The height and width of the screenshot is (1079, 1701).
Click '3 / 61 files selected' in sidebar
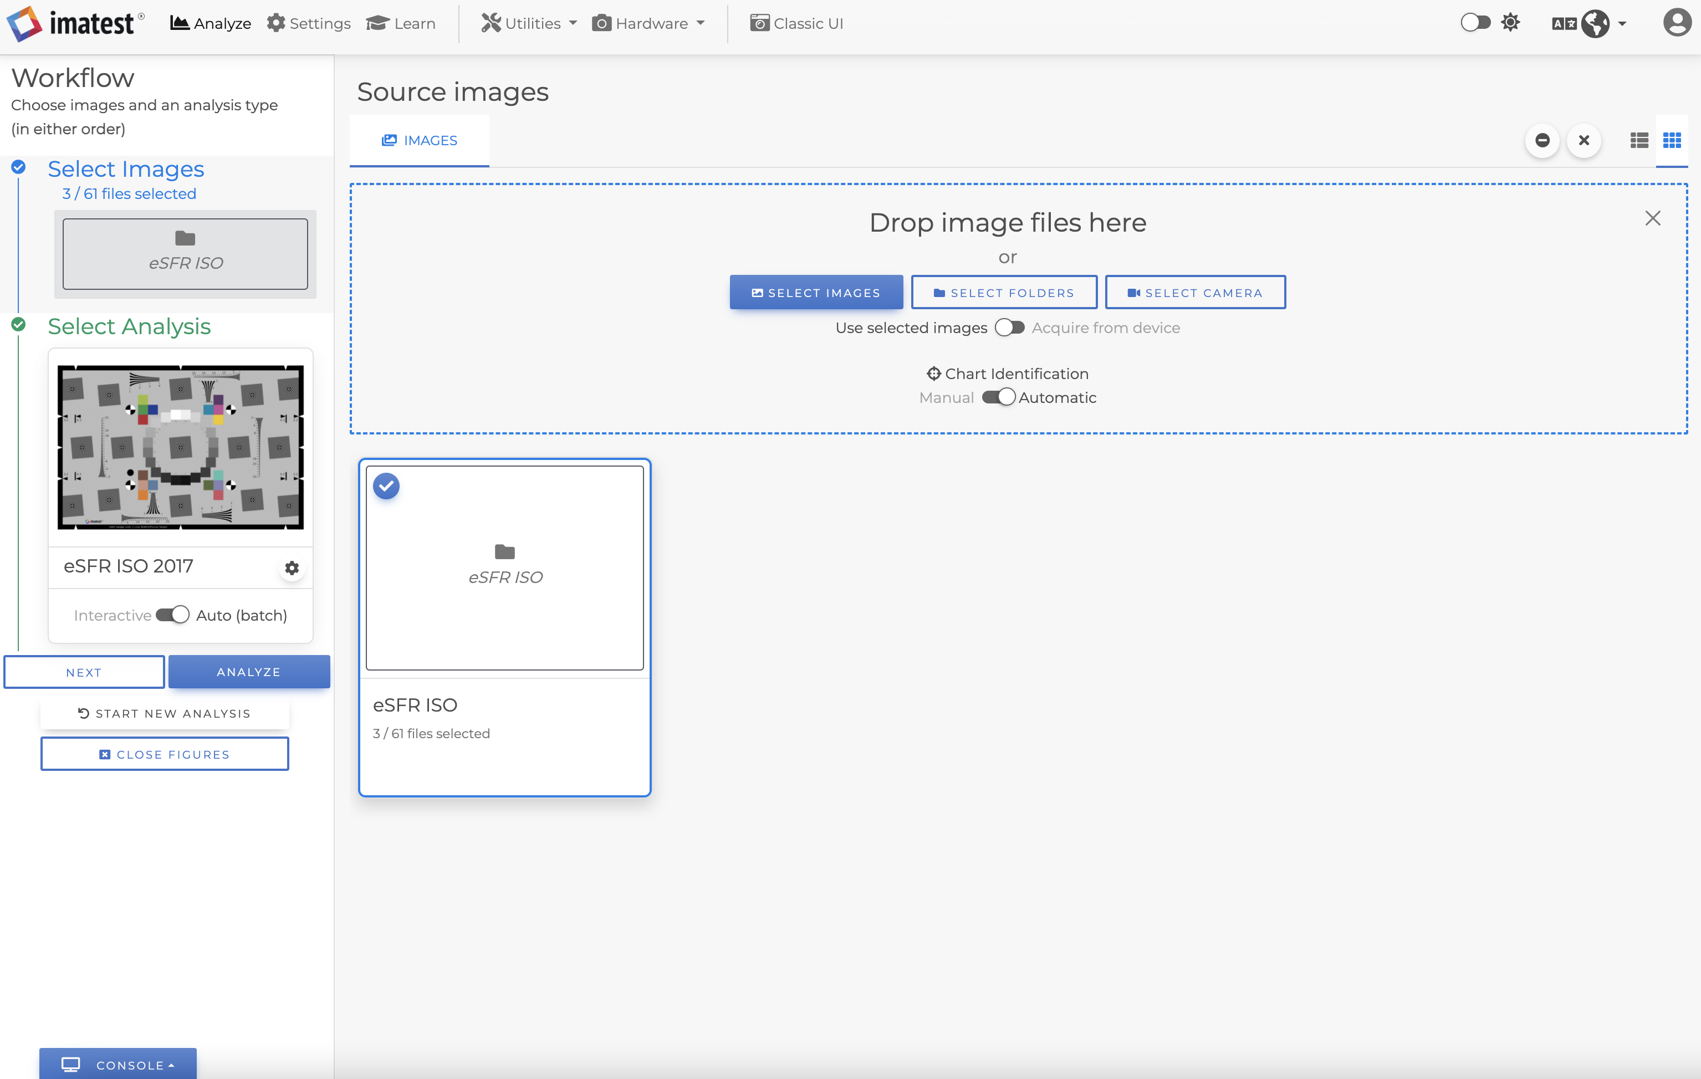(x=129, y=194)
